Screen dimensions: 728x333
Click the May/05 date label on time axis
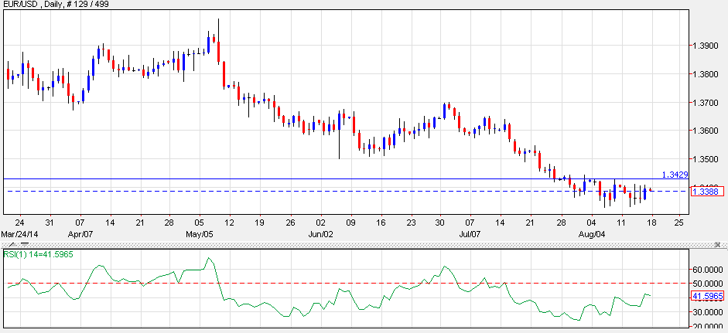pyautogui.click(x=199, y=233)
